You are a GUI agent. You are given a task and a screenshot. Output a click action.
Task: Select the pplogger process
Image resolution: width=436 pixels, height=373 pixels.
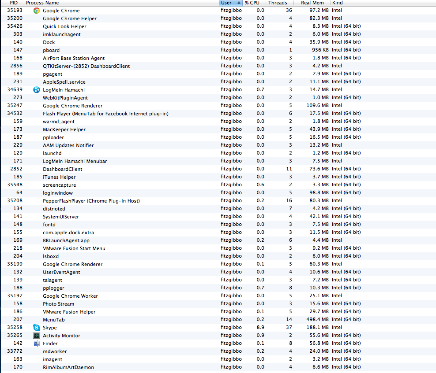[x=218, y=288]
